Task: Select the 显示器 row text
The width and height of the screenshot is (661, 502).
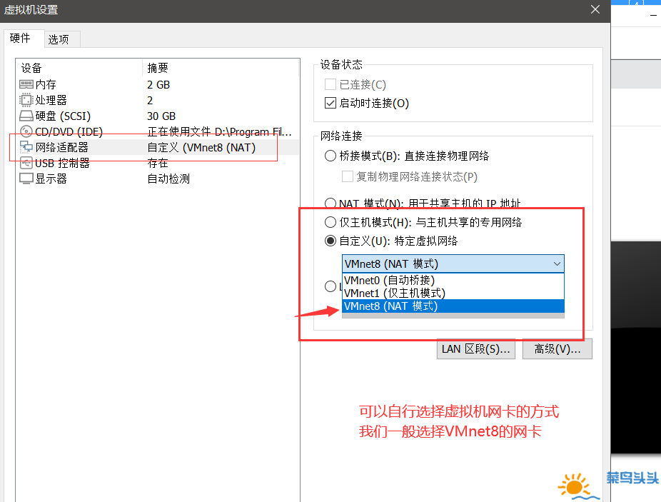Action: click(51, 179)
